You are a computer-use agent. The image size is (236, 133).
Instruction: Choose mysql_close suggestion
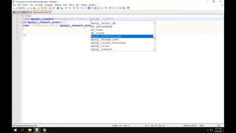coord(122,46)
